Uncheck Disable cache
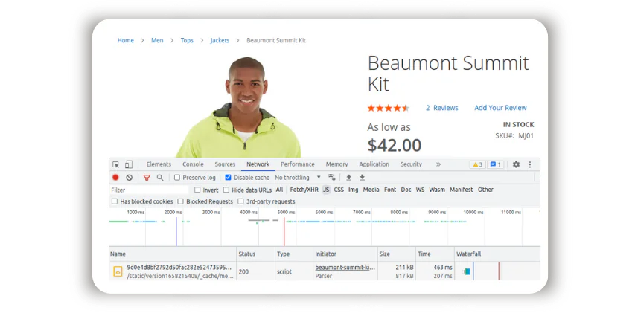 click(x=228, y=178)
